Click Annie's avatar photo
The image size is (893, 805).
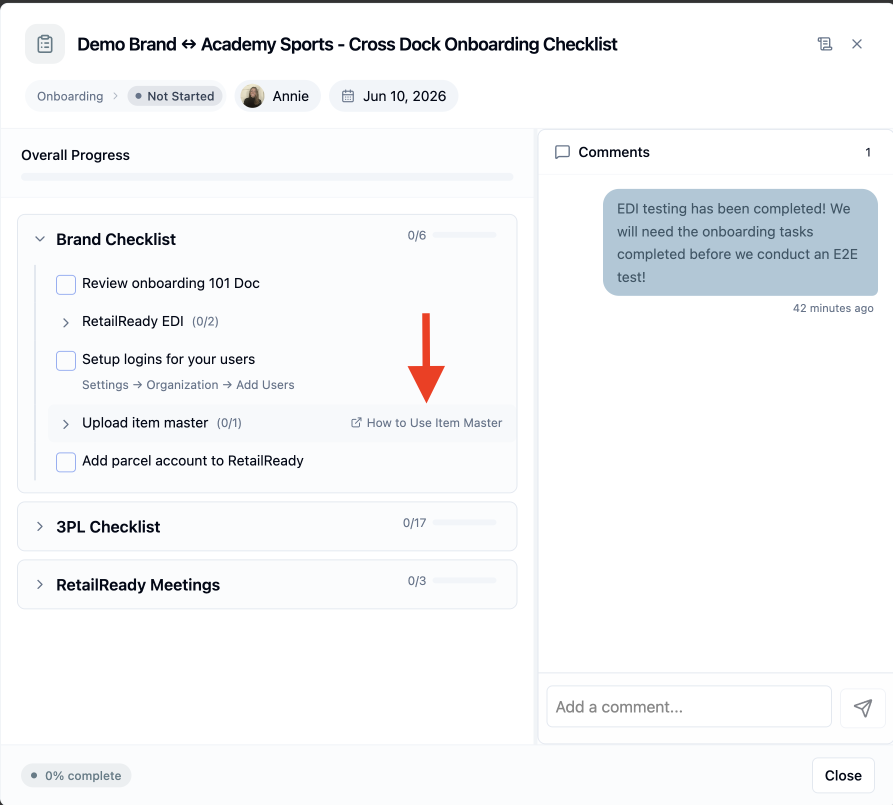[252, 96]
